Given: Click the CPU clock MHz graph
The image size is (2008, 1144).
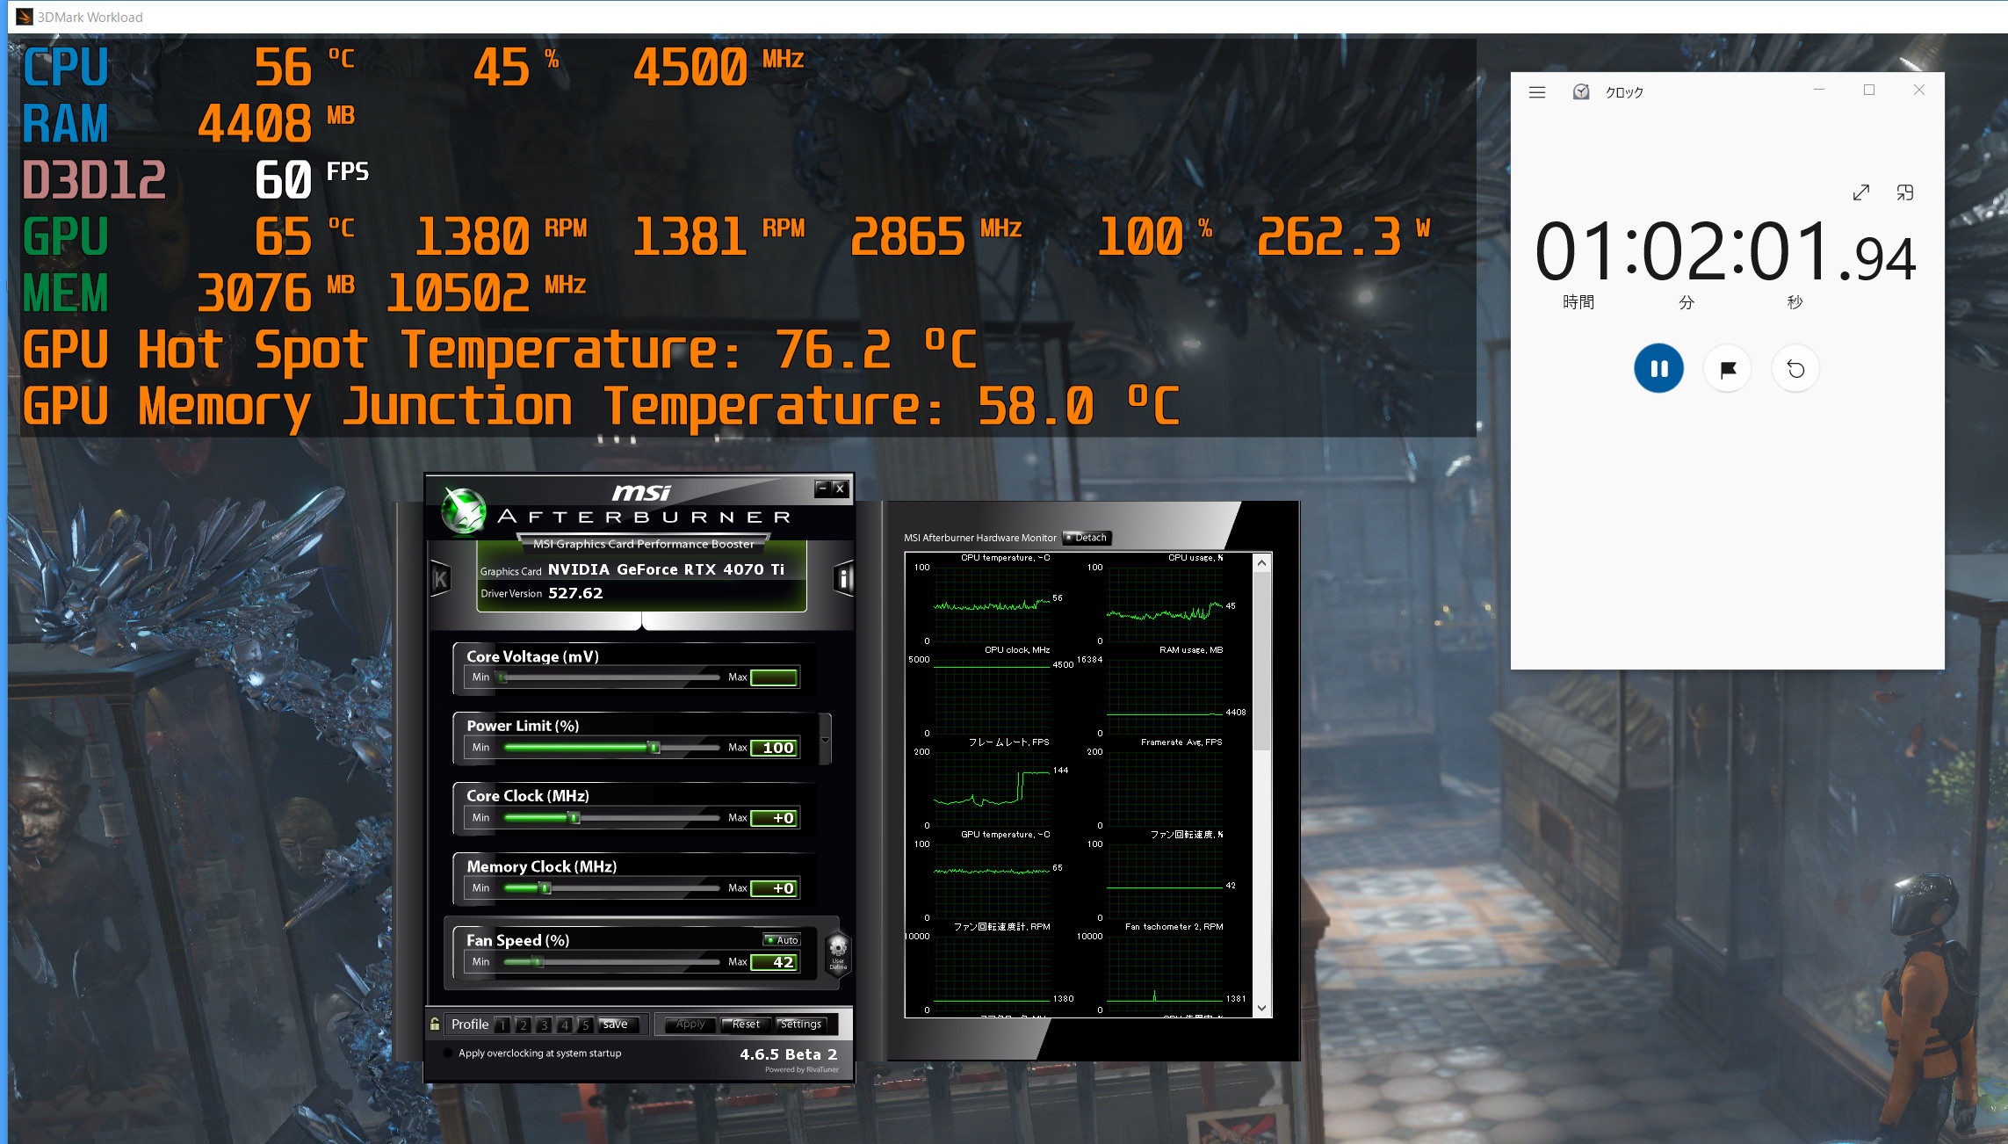Looking at the screenshot, I should coord(992,696).
